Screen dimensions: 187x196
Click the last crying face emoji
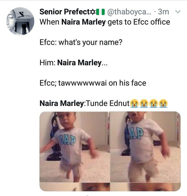click(x=163, y=104)
